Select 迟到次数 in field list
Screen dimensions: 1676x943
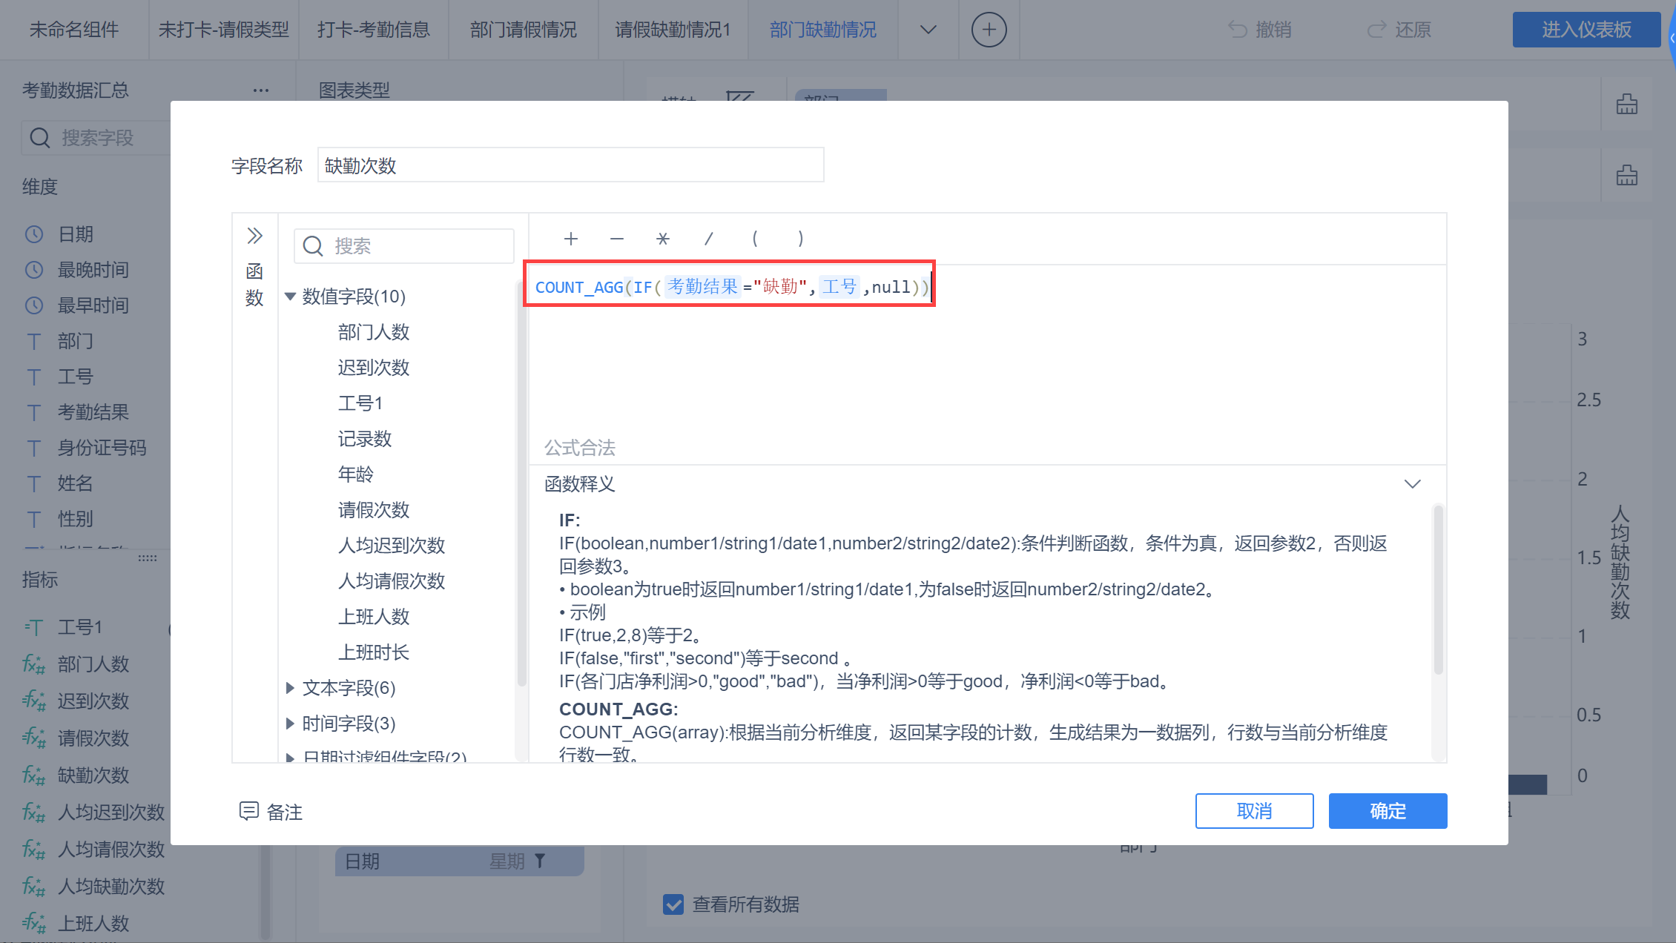[x=373, y=368]
